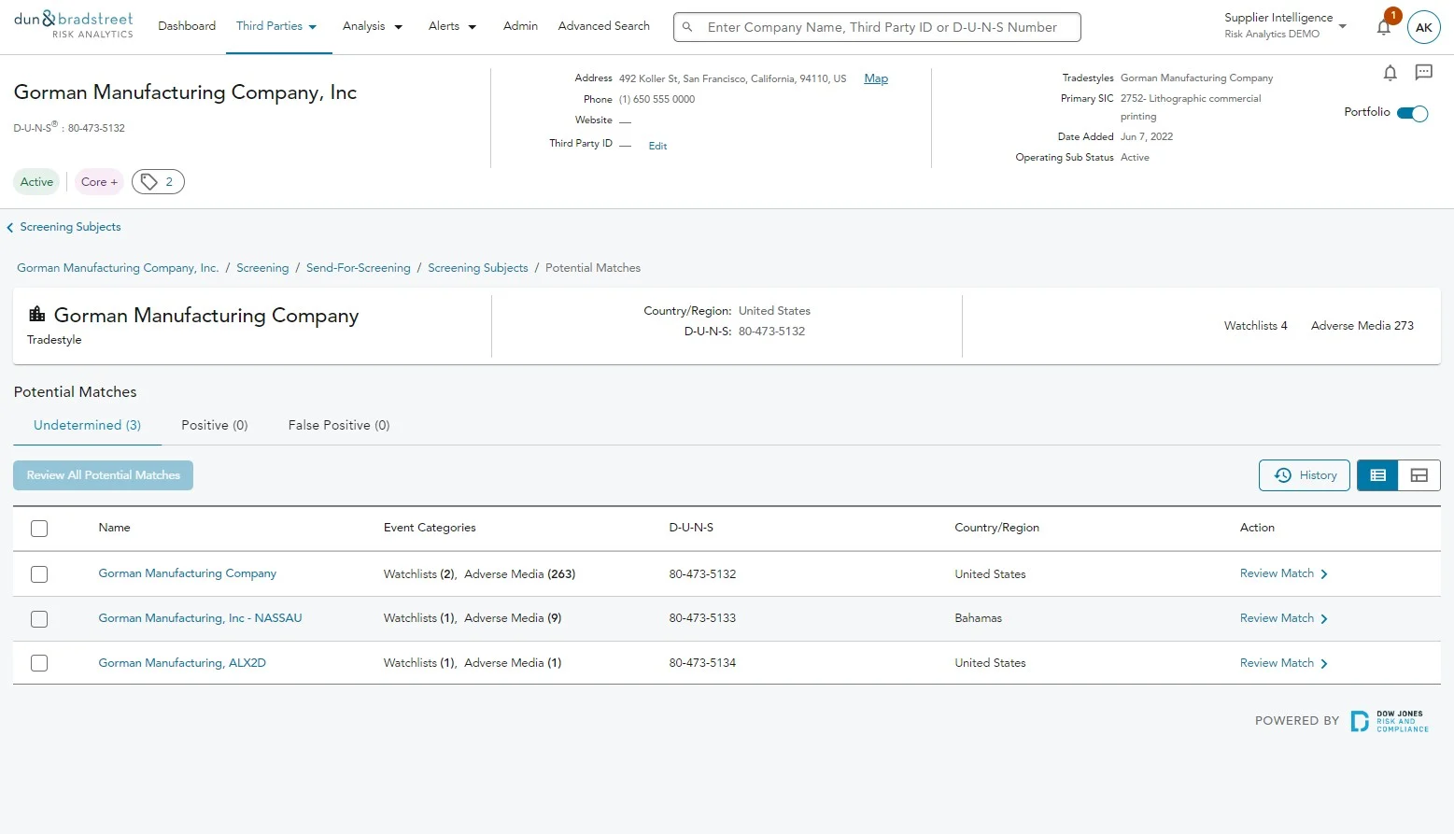Click the tags icon showing 2
The height and width of the screenshot is (834, 1454).
pyautogui.click(x=158, y=182)
